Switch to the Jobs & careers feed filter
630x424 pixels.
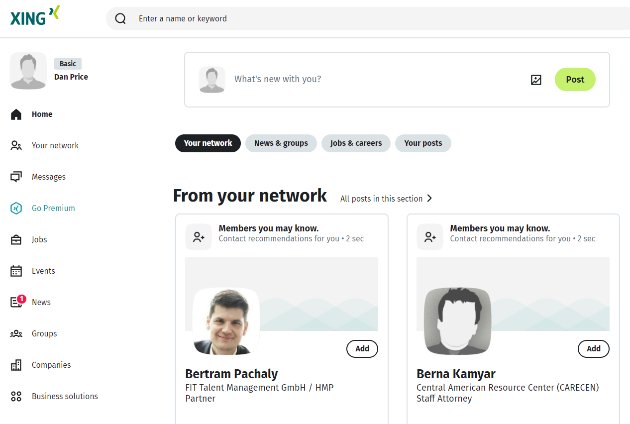[x=356, y=143]
